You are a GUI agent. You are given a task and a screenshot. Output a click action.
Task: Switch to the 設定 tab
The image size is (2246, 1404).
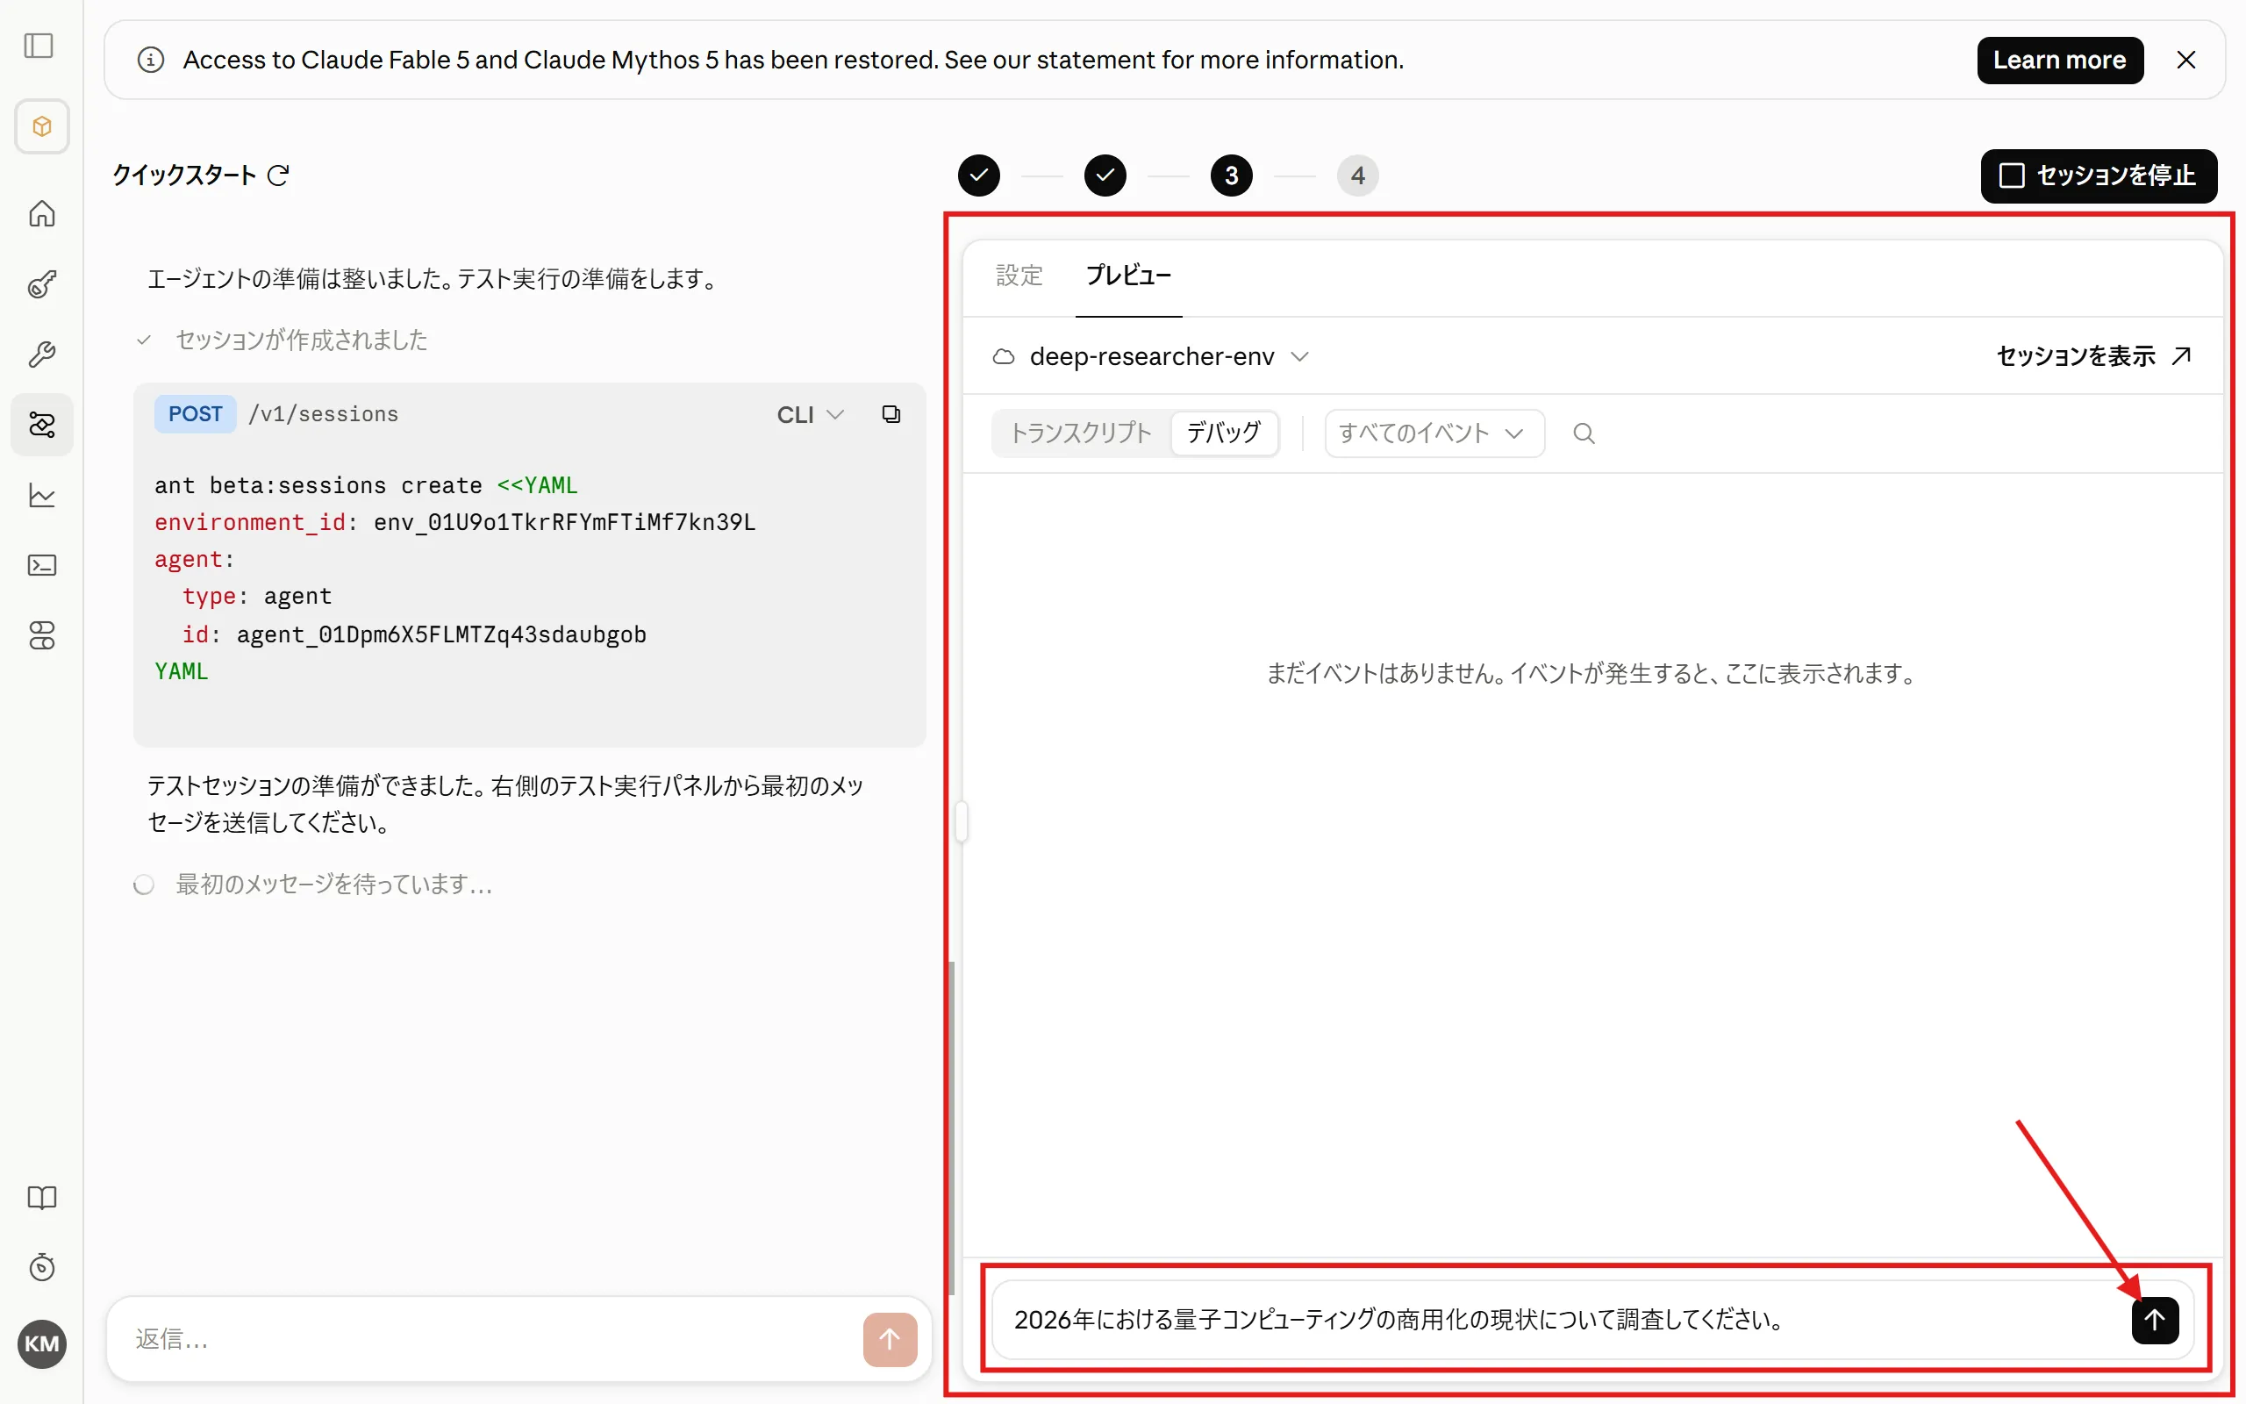pos(1019,276)
